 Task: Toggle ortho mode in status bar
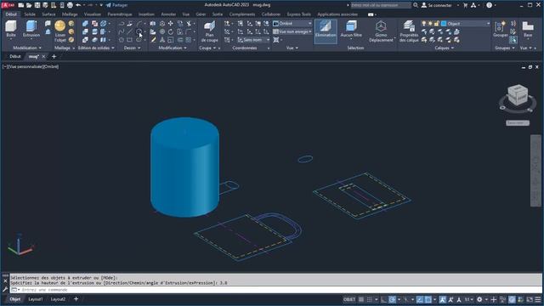[383, 299]
